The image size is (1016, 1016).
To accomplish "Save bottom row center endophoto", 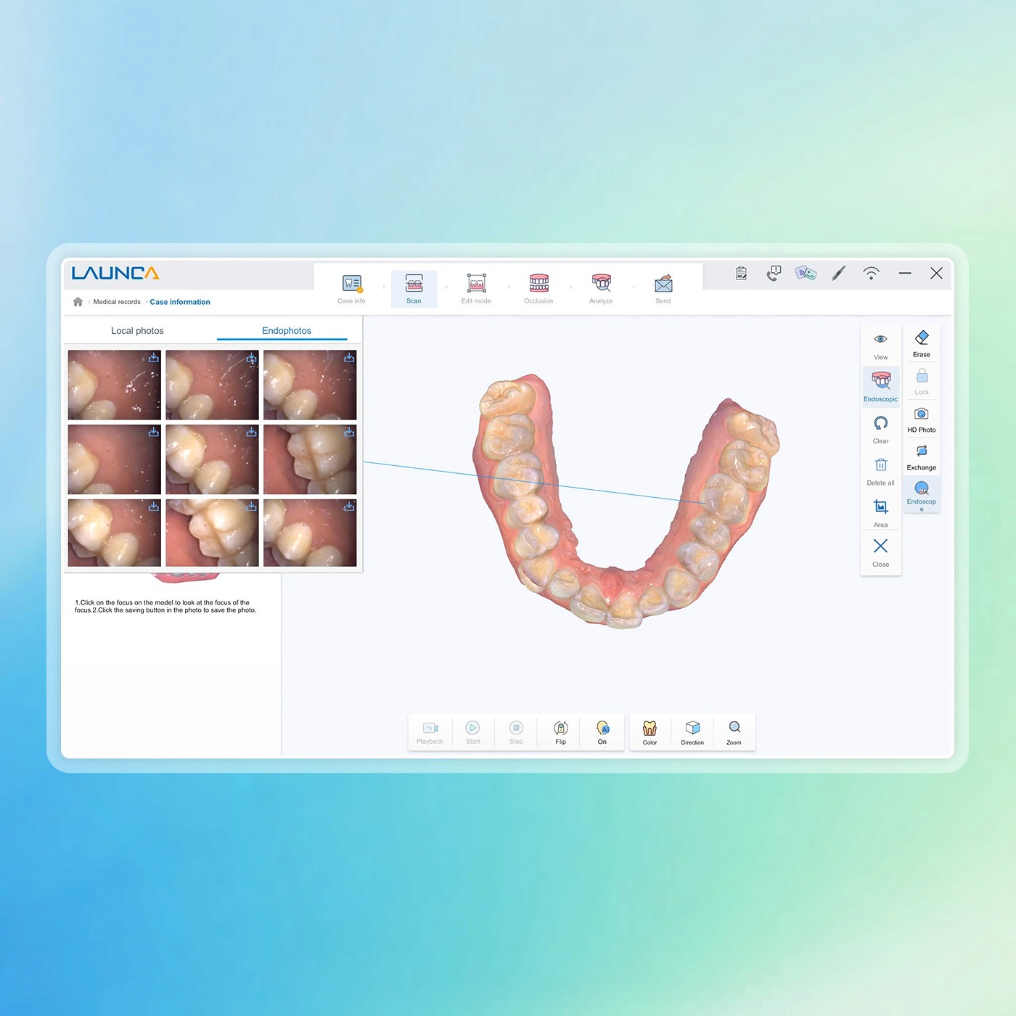I will pos(251,507).
